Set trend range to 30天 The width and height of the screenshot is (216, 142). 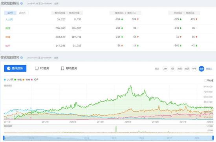pos(179,68)
